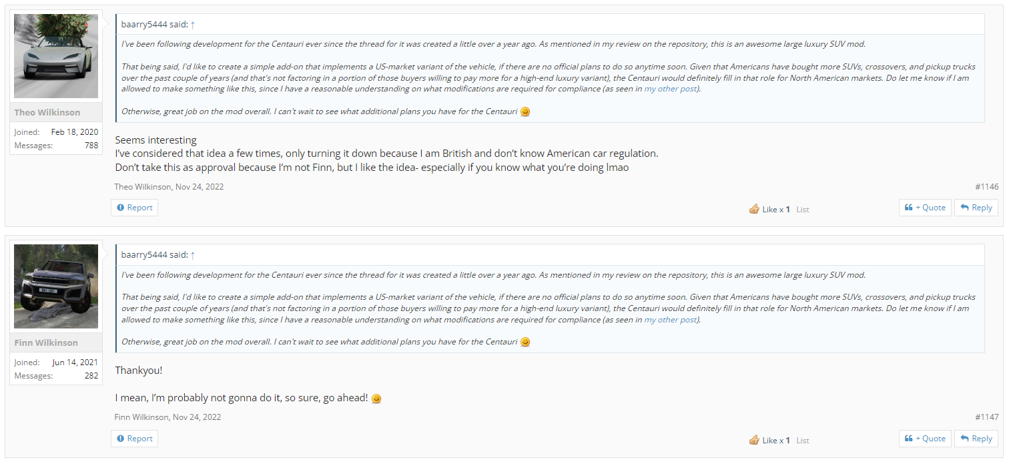Open Theo Wilkinson's avatar picture

point(56,56)
